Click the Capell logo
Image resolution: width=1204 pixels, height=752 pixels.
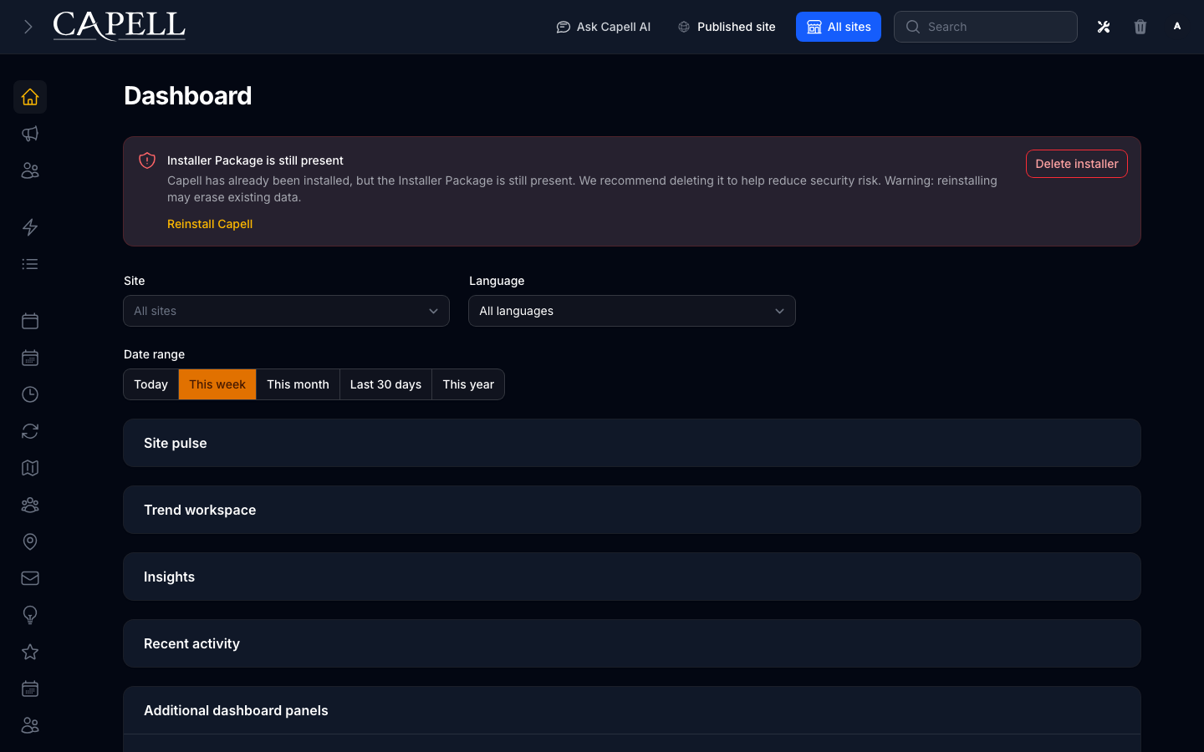click(119, 26)
